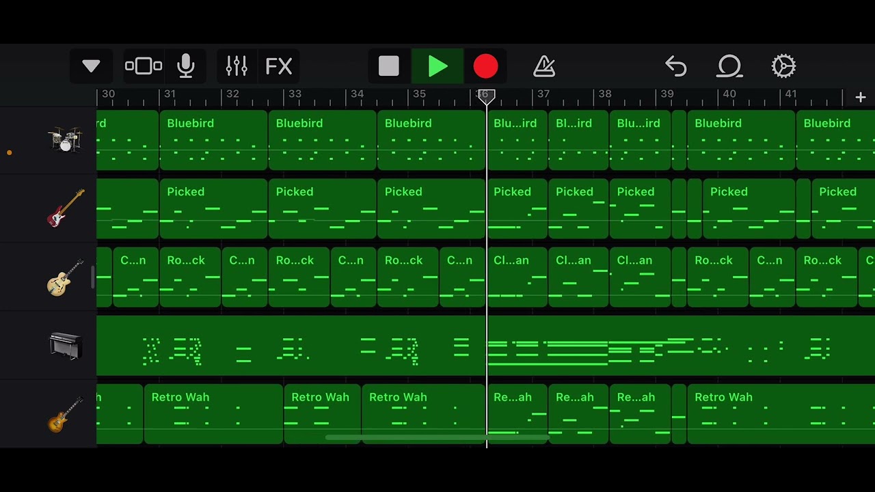Click bar 38 on the timeline ruler

605,94
